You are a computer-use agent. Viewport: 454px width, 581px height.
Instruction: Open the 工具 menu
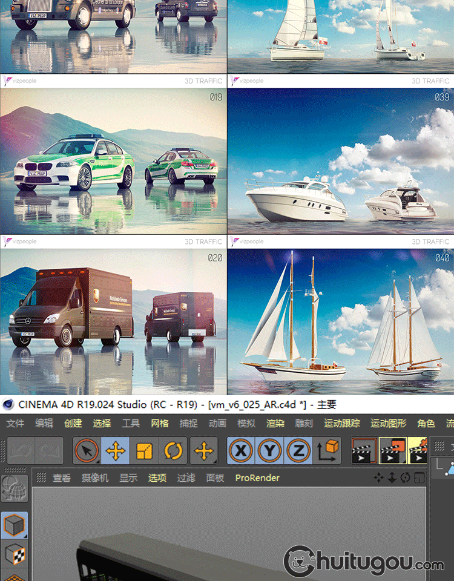click(131, 423)
